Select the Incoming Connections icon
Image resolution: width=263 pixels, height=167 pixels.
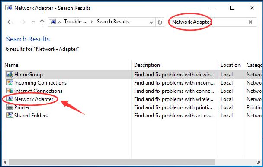(10, 82)
